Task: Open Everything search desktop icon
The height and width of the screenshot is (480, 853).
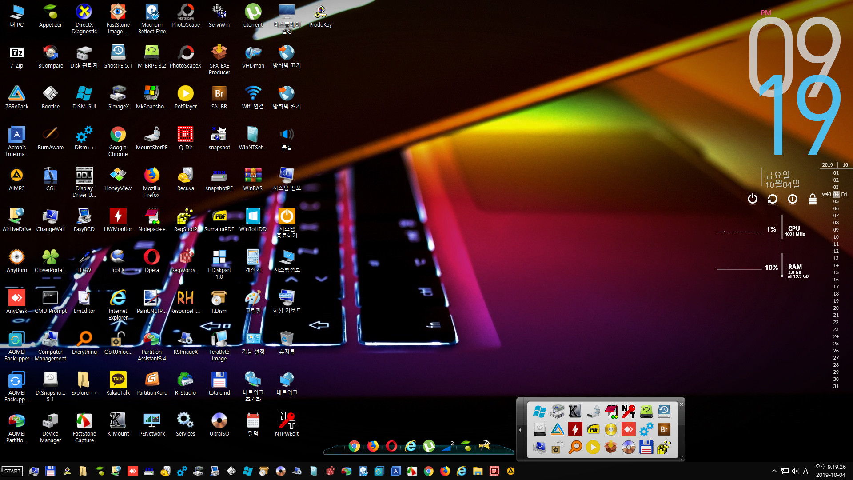Action: pyautogui.click(x=84, y=343)
